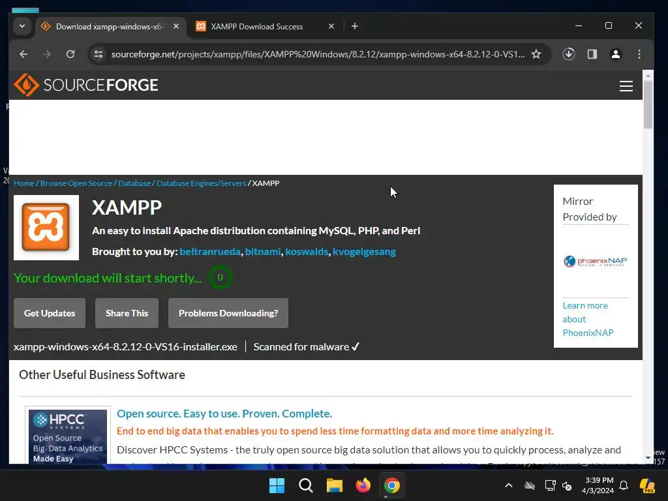This screenshot has width=668, height=501.
Task: Open the Open source. Easy to use. link
Action: click(224, 414)
